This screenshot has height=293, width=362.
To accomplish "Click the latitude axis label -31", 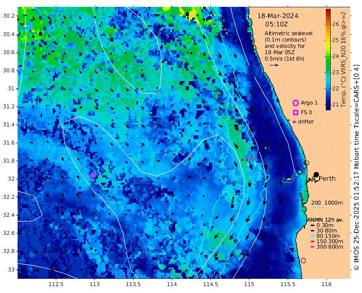I will pos(10,88).
